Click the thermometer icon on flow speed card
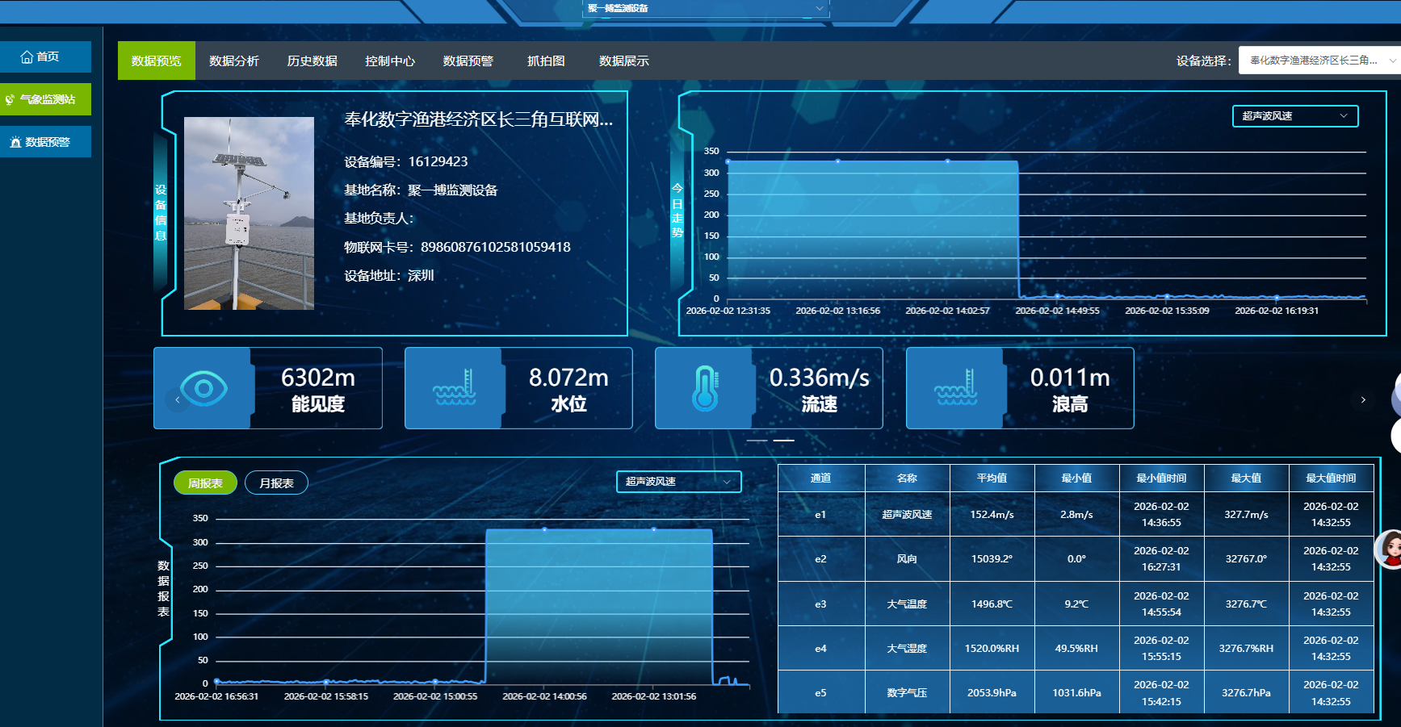This screenshot has height=727, width=1401. (705, 389)
